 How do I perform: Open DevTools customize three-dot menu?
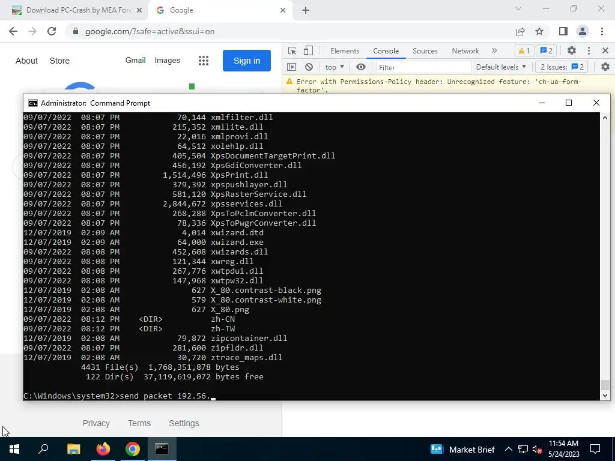(x=589, y=50)
